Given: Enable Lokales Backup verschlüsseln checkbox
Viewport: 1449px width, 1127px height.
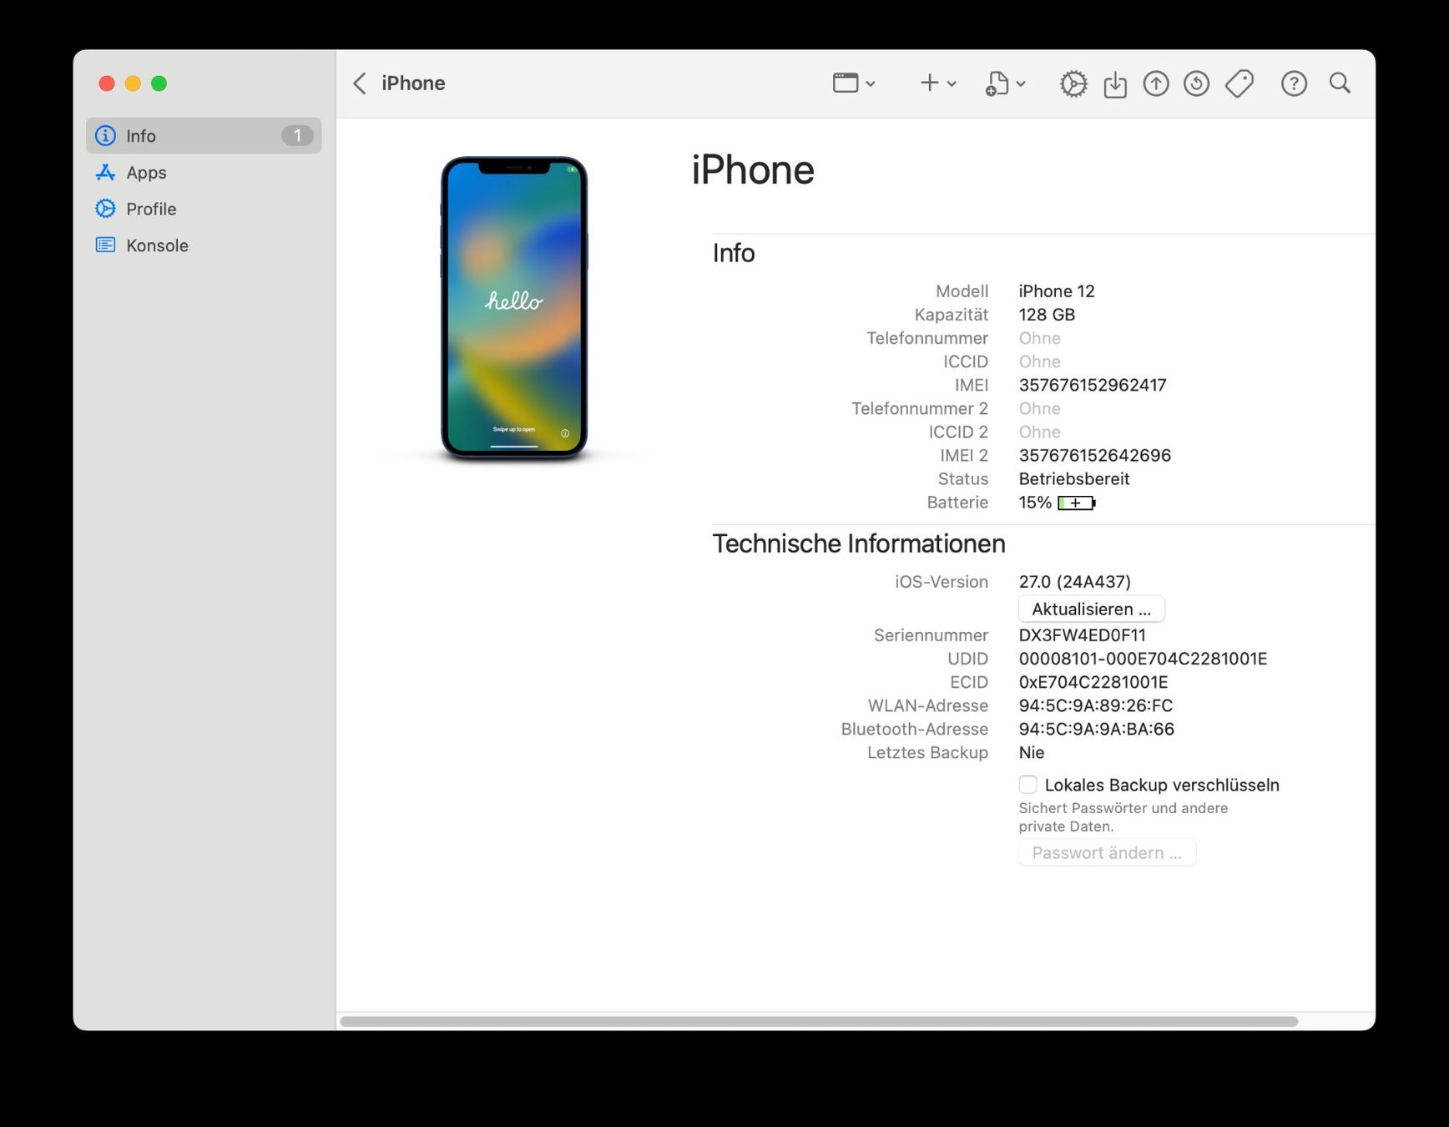Looking at the screenshot, I should tap(1028, 785).
